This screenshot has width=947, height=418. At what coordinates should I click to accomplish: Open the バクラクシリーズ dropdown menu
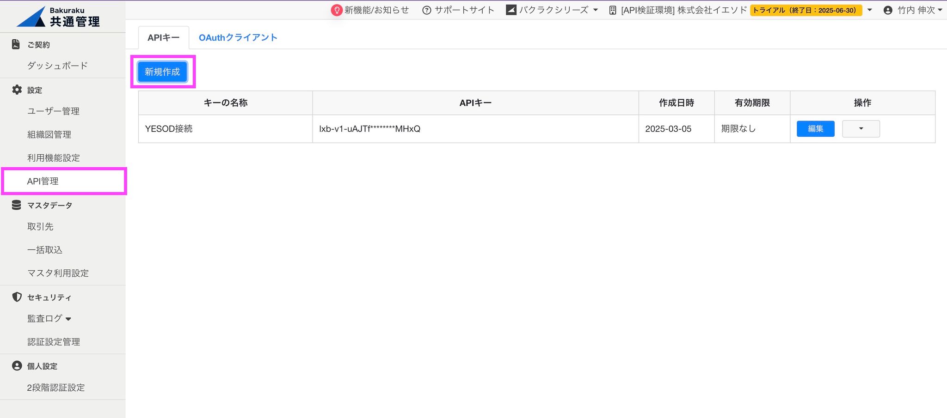[553, 9]
